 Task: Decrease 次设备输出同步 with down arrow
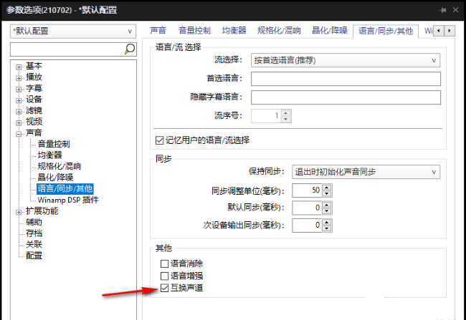point(327,228)
